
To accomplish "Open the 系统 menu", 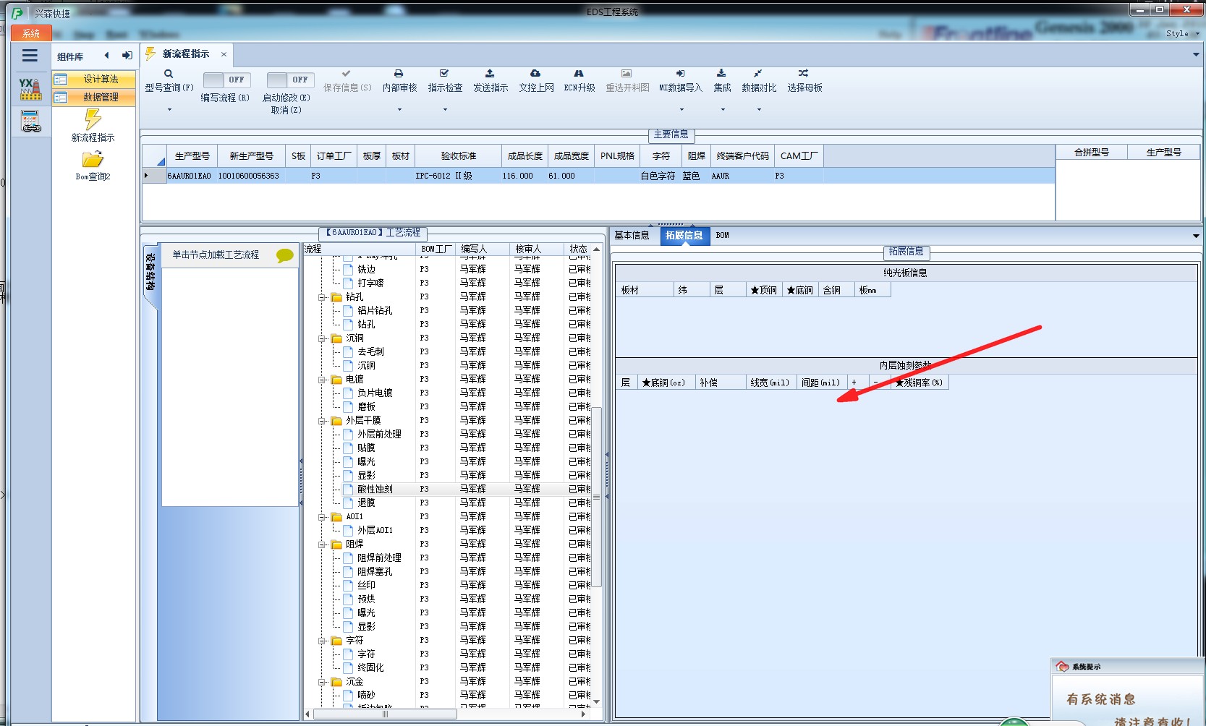I will pos(31,33).
